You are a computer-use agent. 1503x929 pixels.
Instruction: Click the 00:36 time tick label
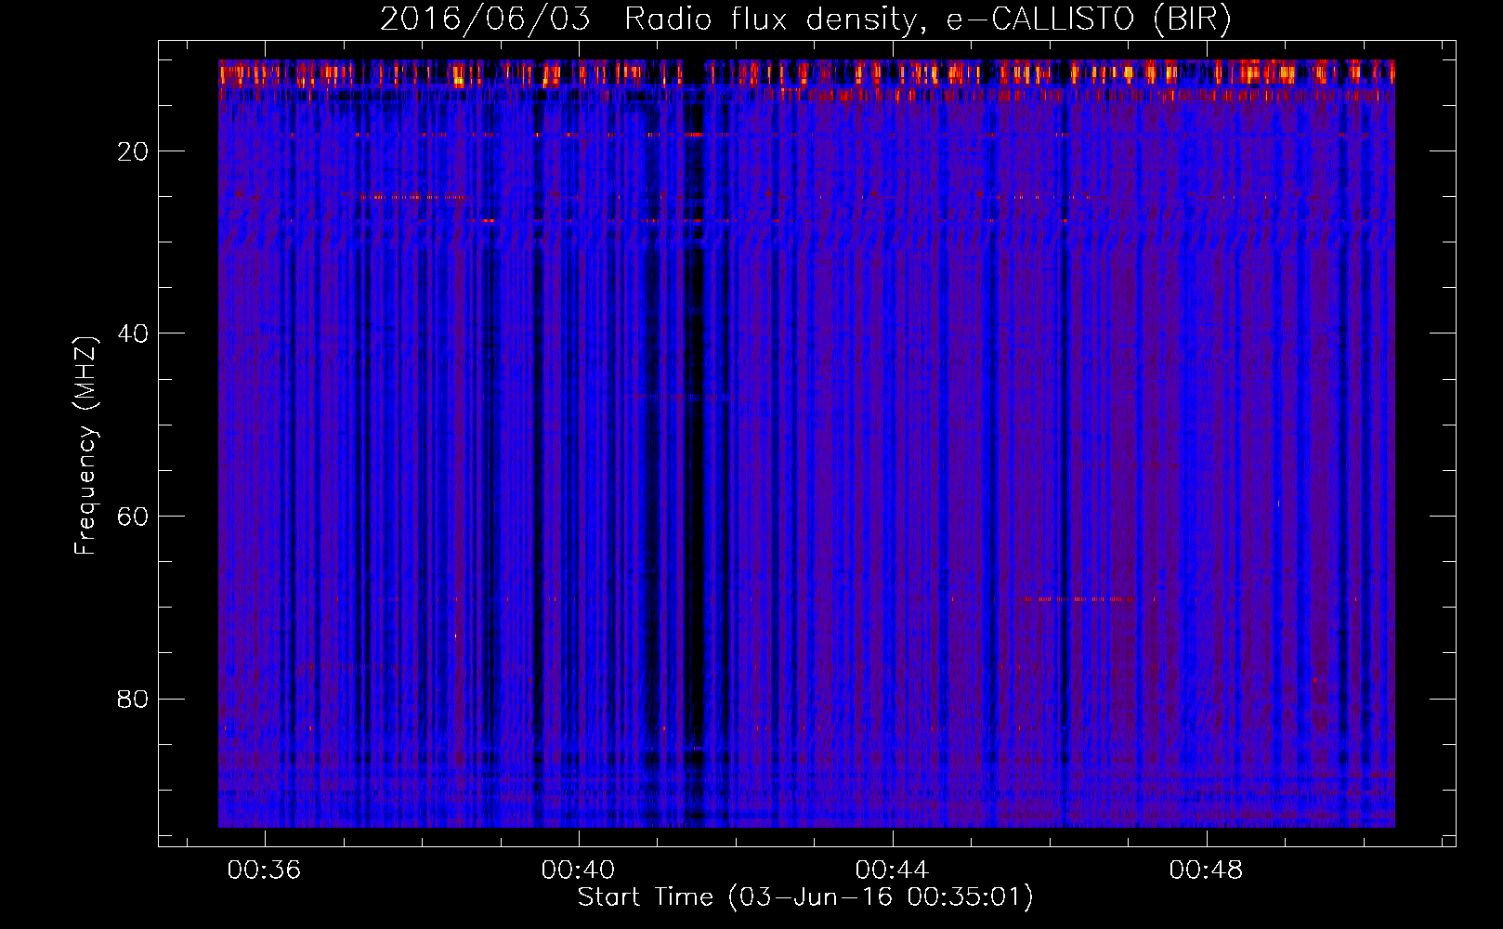[x=265, y=870]
